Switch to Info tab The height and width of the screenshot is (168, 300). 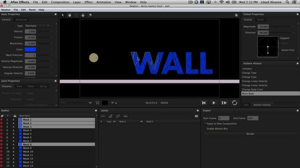(246, 105)
